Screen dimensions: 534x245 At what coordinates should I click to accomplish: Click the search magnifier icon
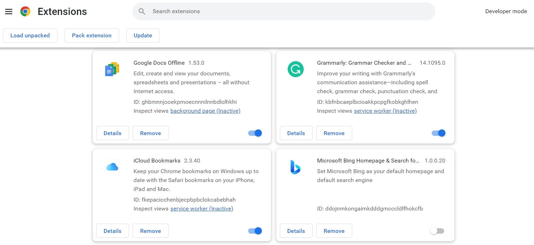142,11
